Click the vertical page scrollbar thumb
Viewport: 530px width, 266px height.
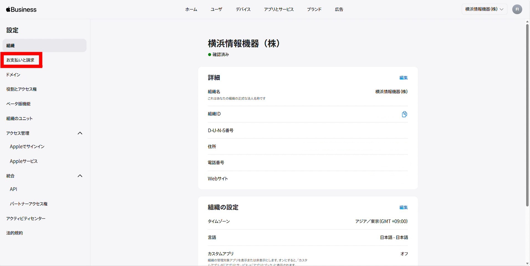coord(527,115)
